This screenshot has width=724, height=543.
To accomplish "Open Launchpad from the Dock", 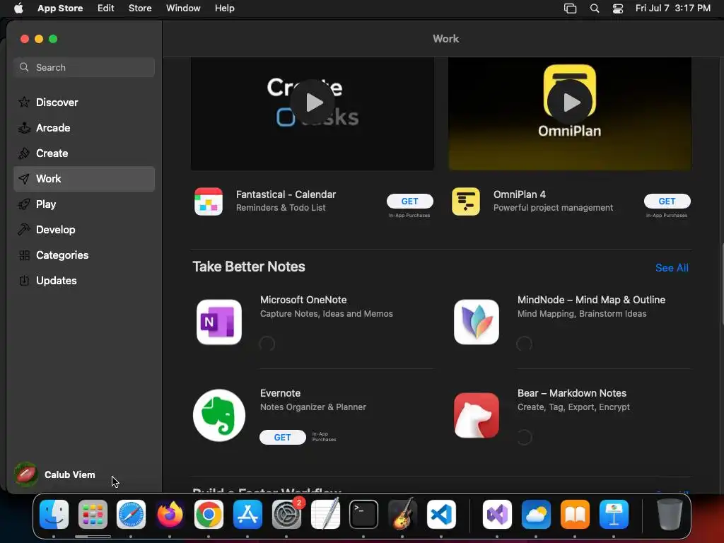I will coord(93,514).
